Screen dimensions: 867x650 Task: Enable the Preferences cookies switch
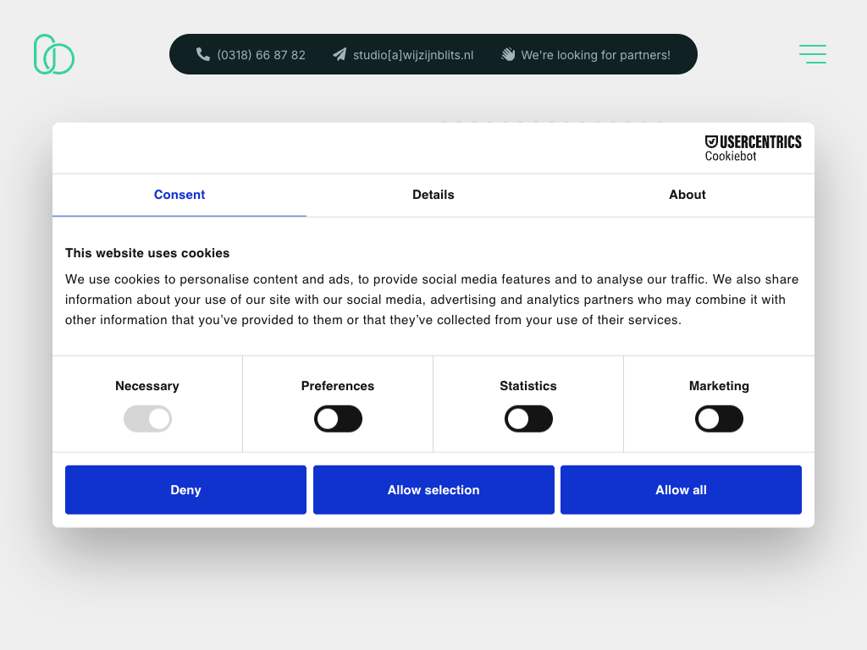(x=338, y=419)
